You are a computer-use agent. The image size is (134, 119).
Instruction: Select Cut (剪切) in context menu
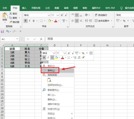(58, 66)
